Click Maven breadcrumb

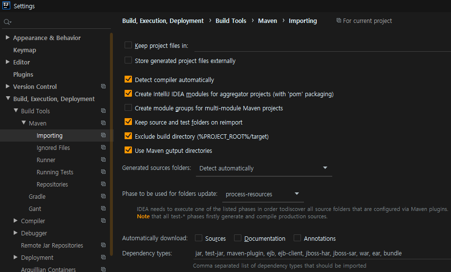(267, 21)
